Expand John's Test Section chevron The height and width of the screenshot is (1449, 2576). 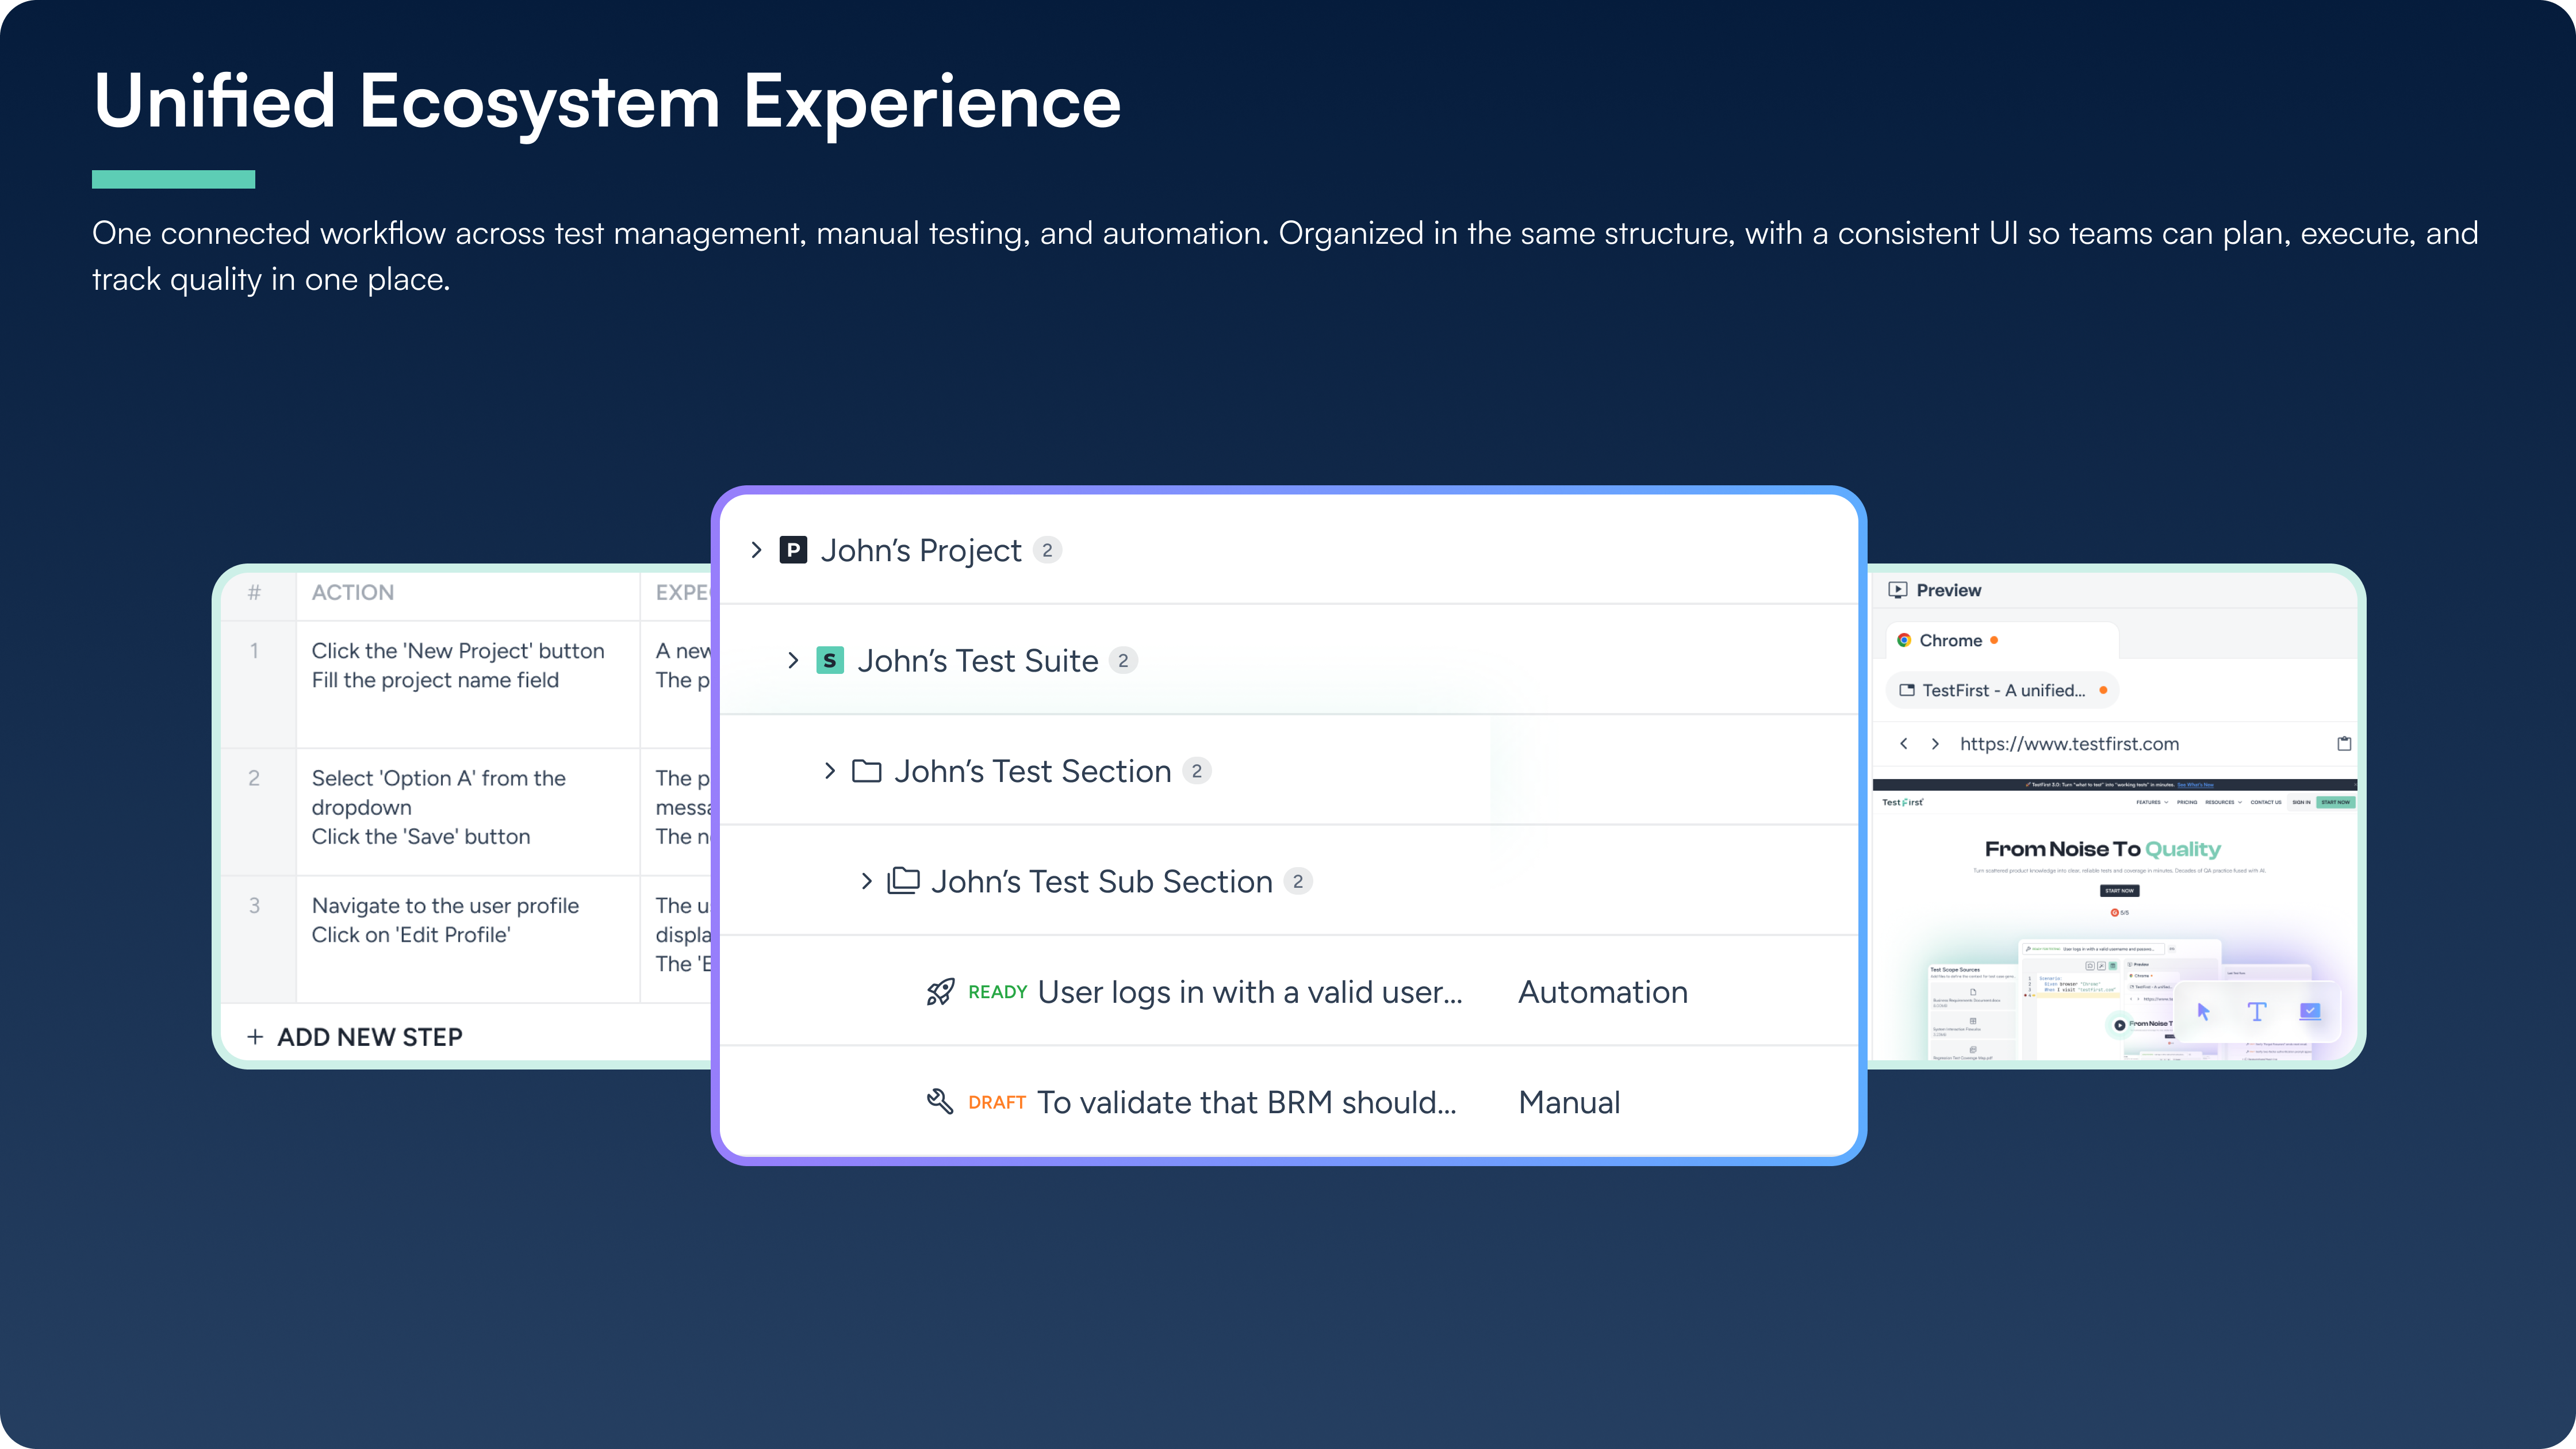829,770
